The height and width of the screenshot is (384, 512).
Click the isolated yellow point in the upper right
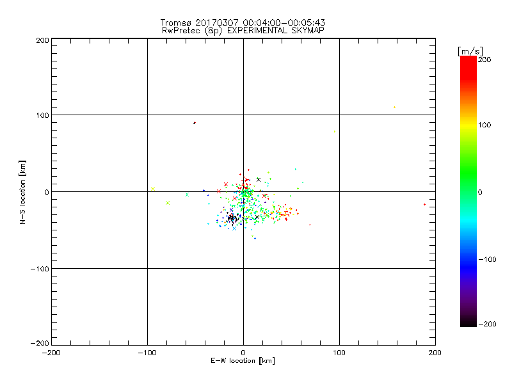click(394, 108)
